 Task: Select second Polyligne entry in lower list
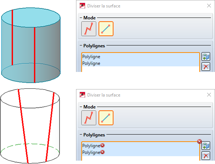(140, 152)
